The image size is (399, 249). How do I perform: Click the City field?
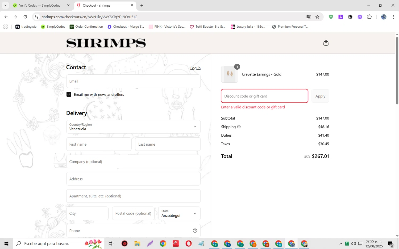pos(87,213)
